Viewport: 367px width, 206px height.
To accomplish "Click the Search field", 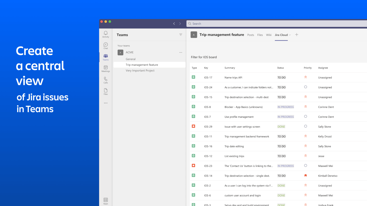I will [x=277, y=24].
